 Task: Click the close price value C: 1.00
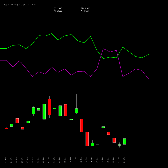[x=58, y=9]
